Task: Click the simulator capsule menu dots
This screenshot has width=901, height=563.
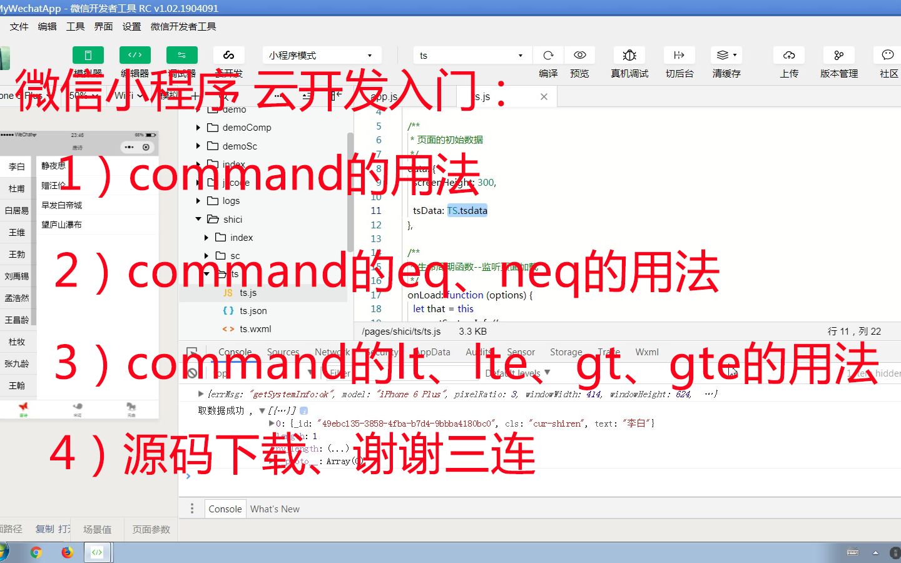Action: pyautogui.click(x=129, y=147)
